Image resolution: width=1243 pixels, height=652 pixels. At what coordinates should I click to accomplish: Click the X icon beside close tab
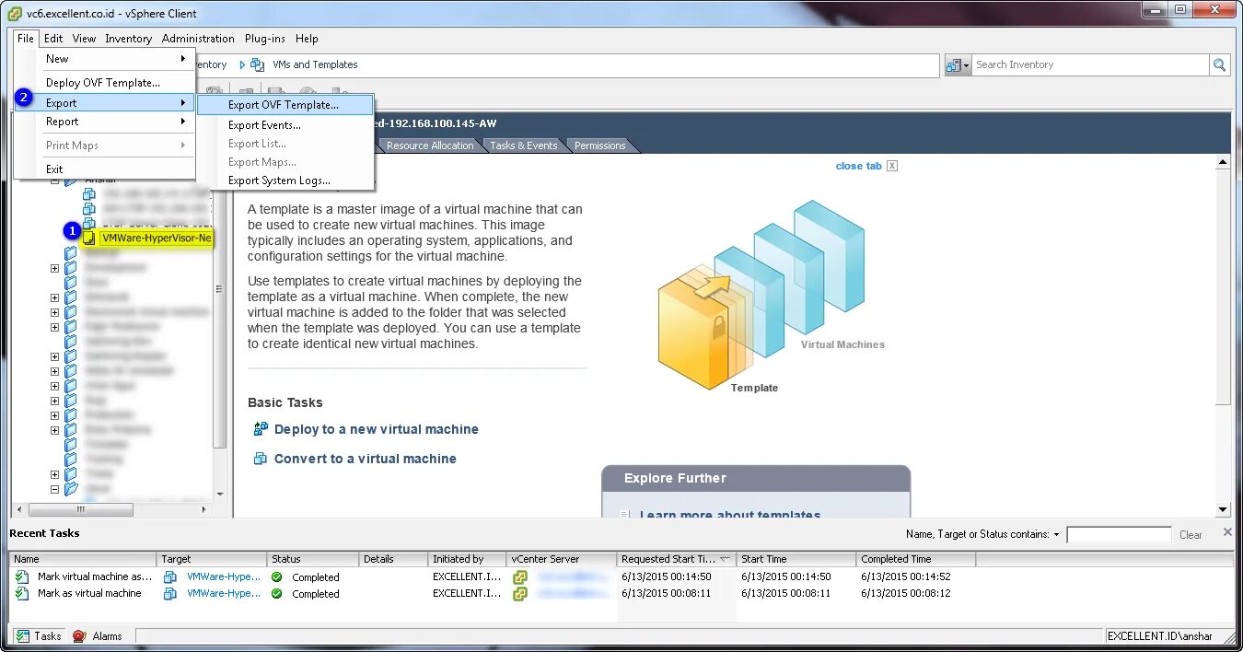(x=891, y=166)
